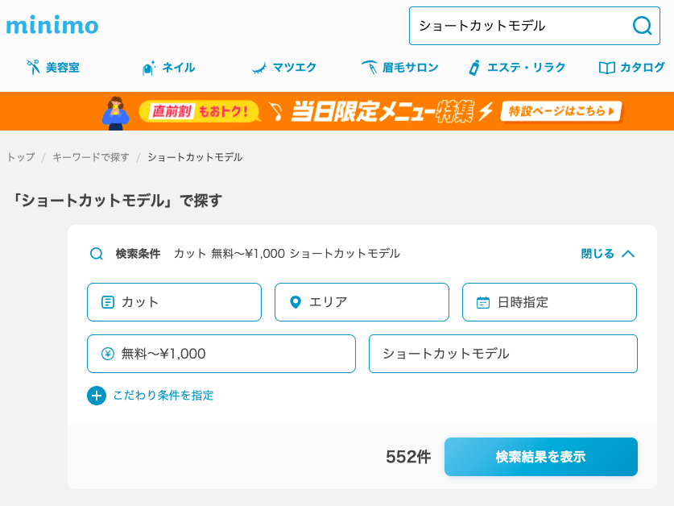The image size is (674, 506).
Task: Click the eyelash icon for マツエク
Action: (x=259, y=68)
